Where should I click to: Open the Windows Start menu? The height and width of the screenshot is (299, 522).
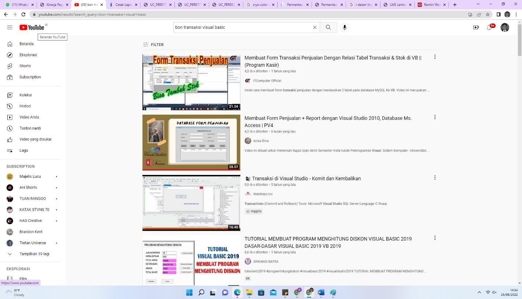tap(189, 292)
